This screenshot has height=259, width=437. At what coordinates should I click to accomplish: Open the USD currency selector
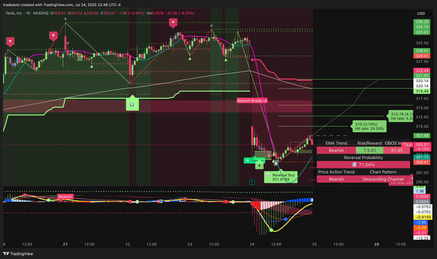point(423,13)
